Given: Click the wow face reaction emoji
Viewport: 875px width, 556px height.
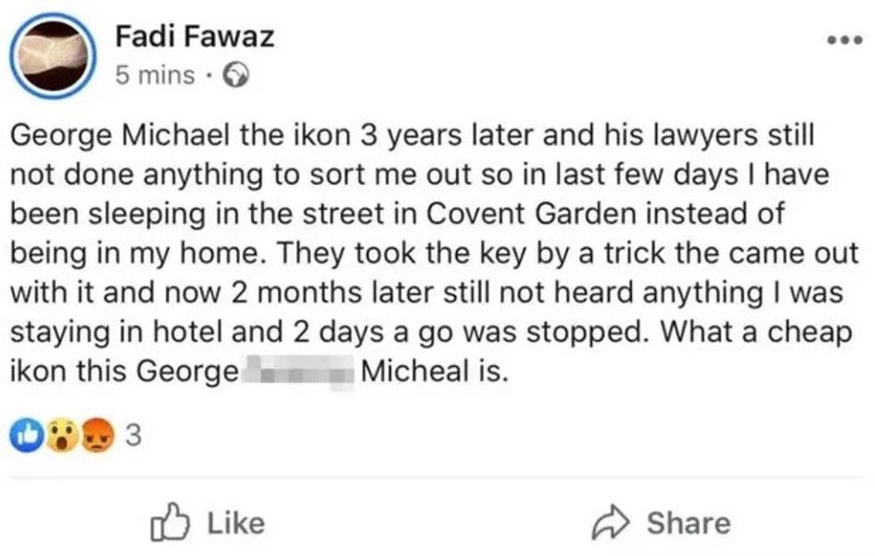Looking at the screenshot, I should (x=60, y=436).
